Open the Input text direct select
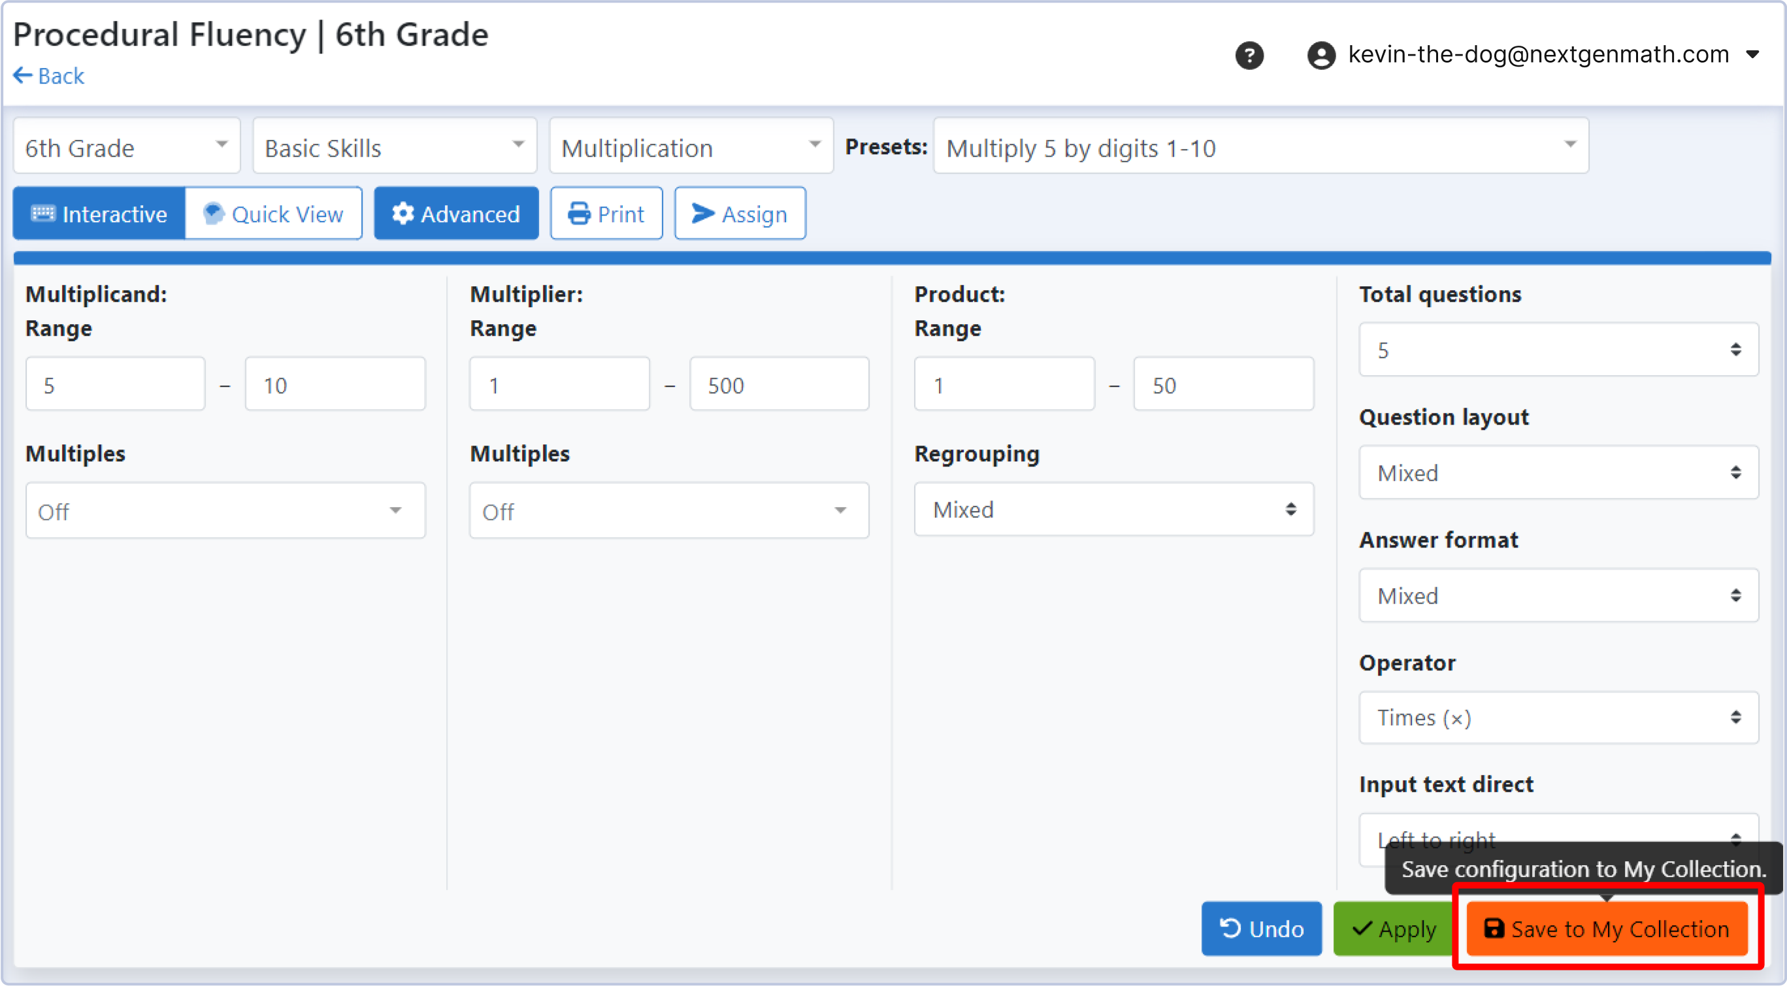The height and width of the screenshot is (986, 1787). coord(1559,840)
